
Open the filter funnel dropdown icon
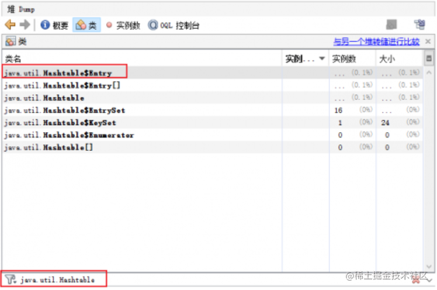point(11,279)
